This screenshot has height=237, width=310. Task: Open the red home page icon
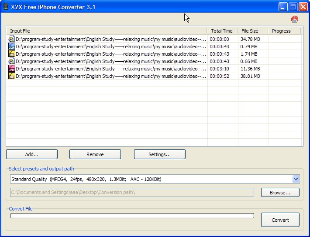point(294,19)
